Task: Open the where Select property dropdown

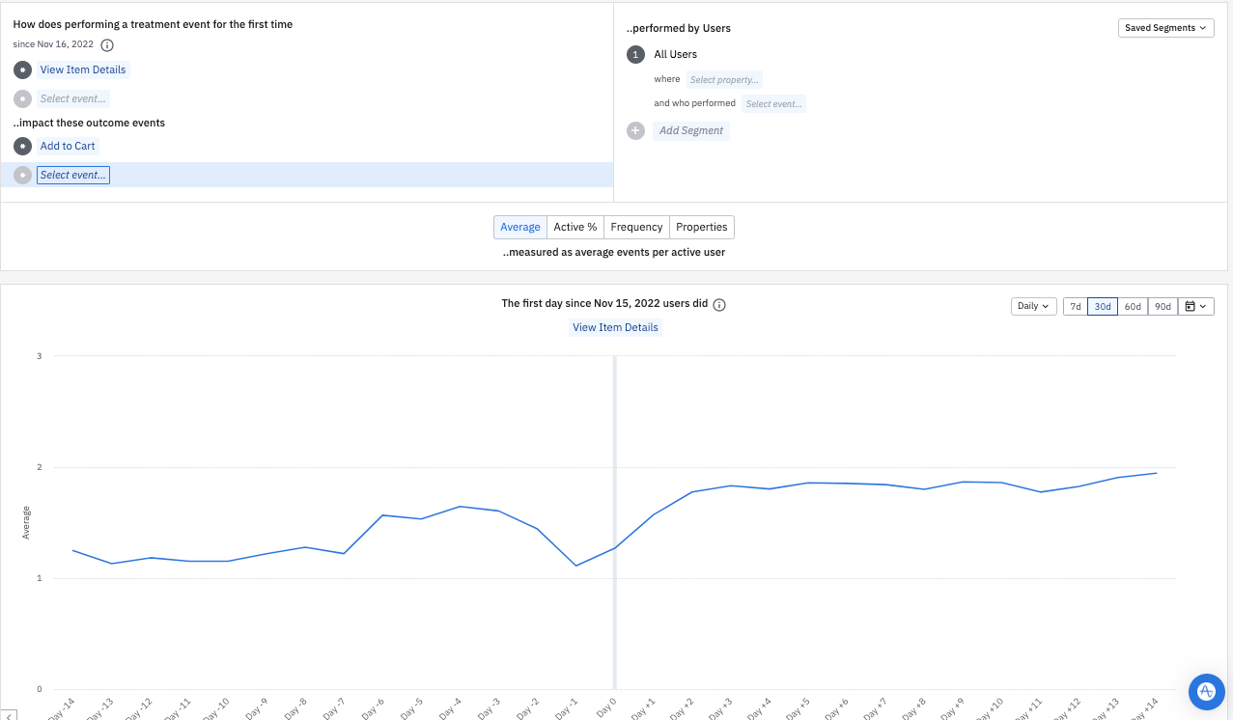Action: pyautogui.click(x=724, y=80)
